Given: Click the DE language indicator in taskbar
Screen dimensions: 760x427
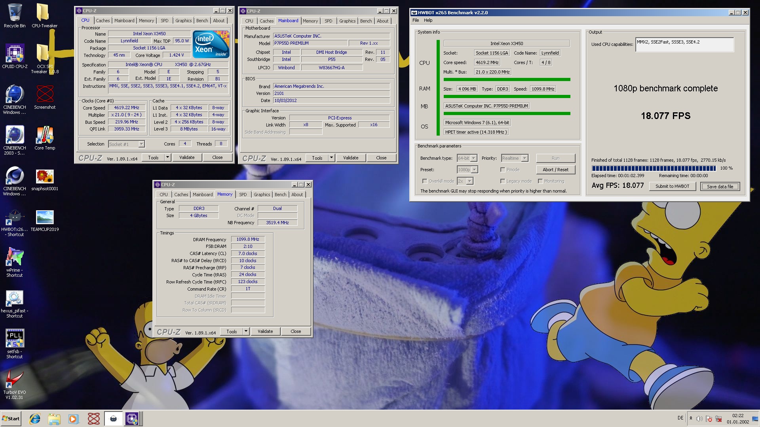Looking at the screenshot, I should [680, 418].
